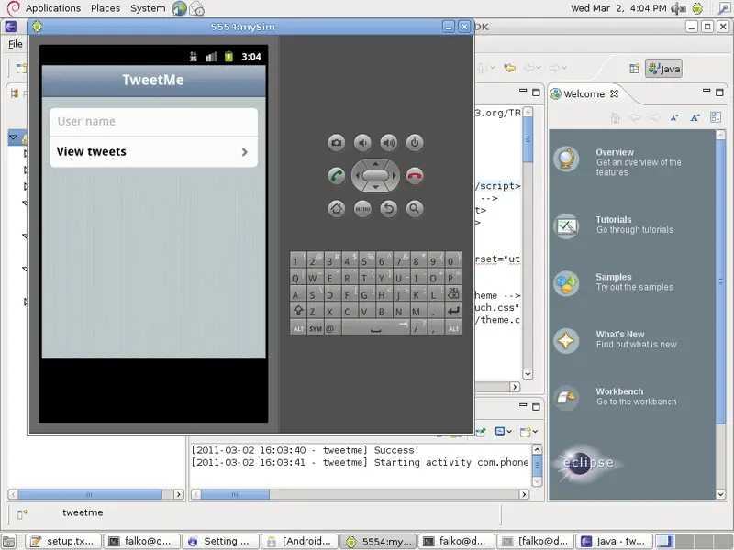Click the space bar on emulator keyboard

point(375,328)
